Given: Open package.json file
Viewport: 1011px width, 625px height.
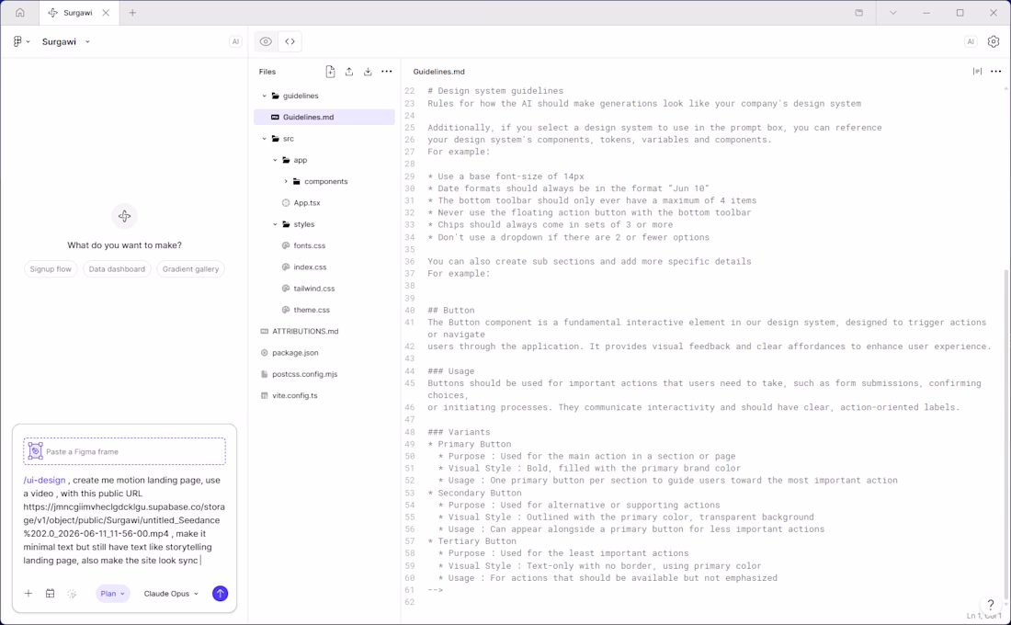Looking at the screenshot, I should (x=295, y=353).
